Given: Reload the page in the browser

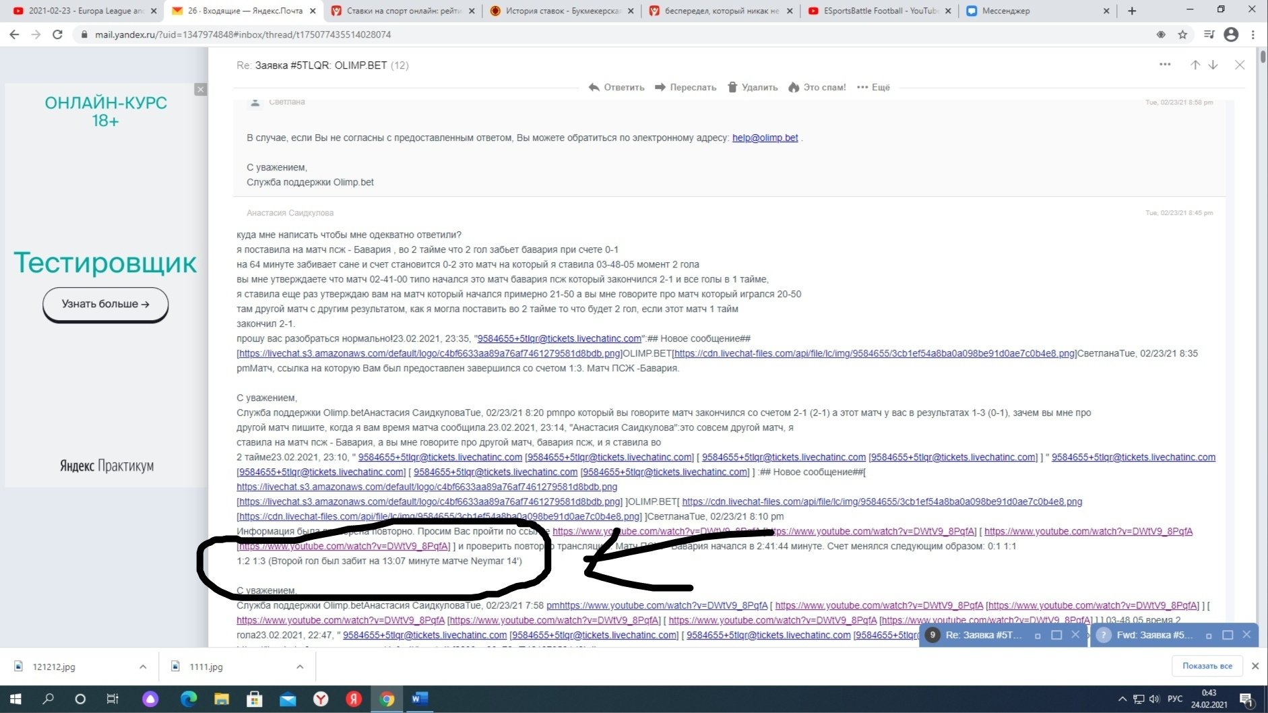Looking at the screenshot, I should pos(58,34).
